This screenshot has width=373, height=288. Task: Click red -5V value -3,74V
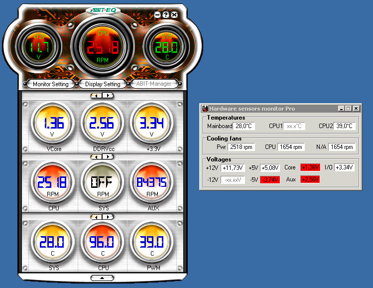[270, 180]
